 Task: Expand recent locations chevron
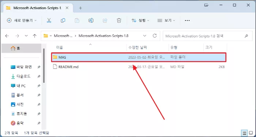[26, 36]
